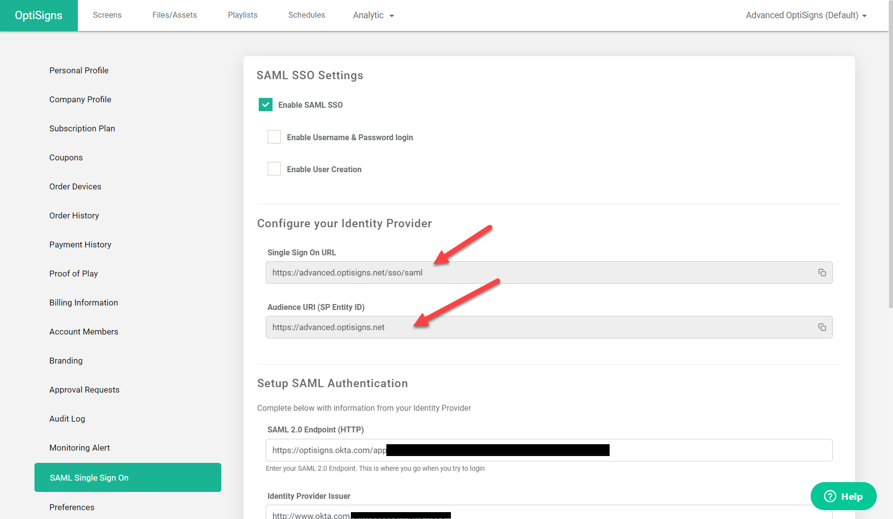The height and width of the screenshot is (519, 893).
Task: Show Order History
Action: 74,215
